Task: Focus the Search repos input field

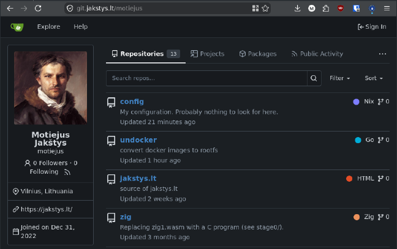Action: (206, 78)
